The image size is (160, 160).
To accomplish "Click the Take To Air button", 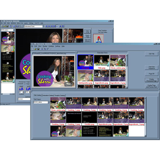I will point(87,32).
